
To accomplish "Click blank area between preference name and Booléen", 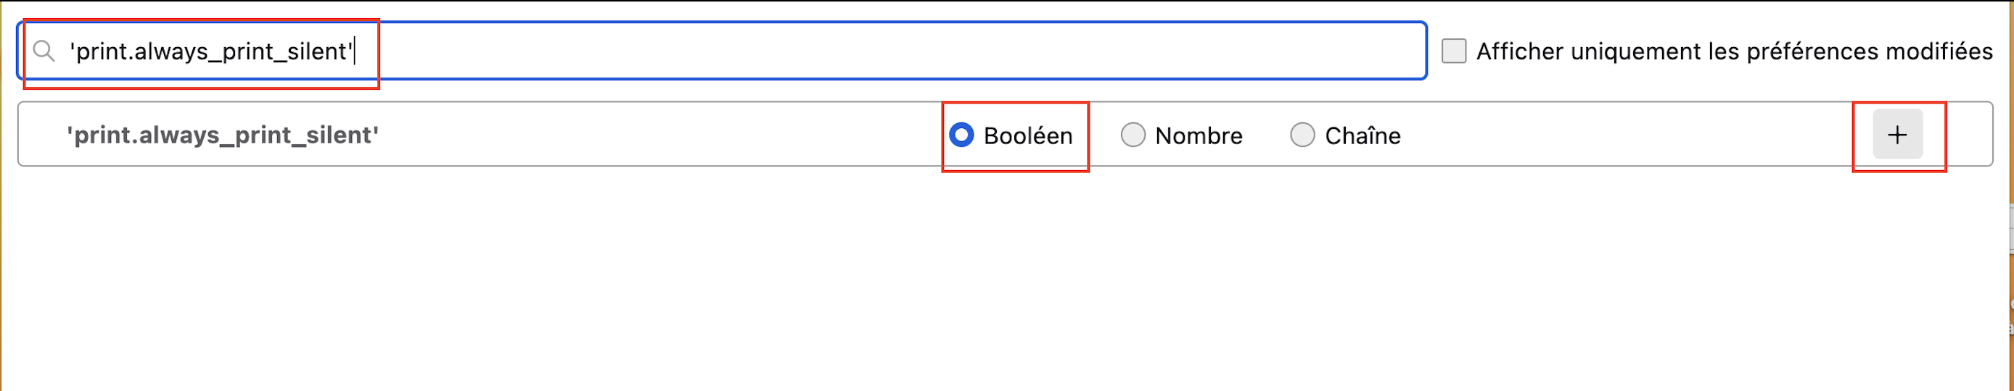I will coord(665,135).
